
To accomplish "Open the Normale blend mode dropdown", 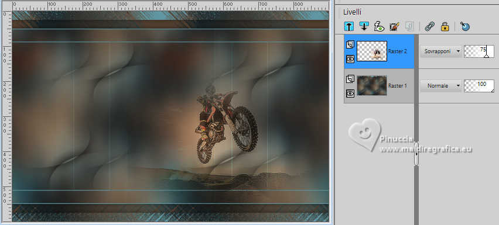I will click(441, 86).
